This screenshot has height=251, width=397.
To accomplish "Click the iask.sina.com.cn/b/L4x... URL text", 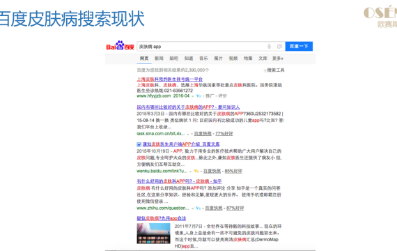I will click(161, 134).
